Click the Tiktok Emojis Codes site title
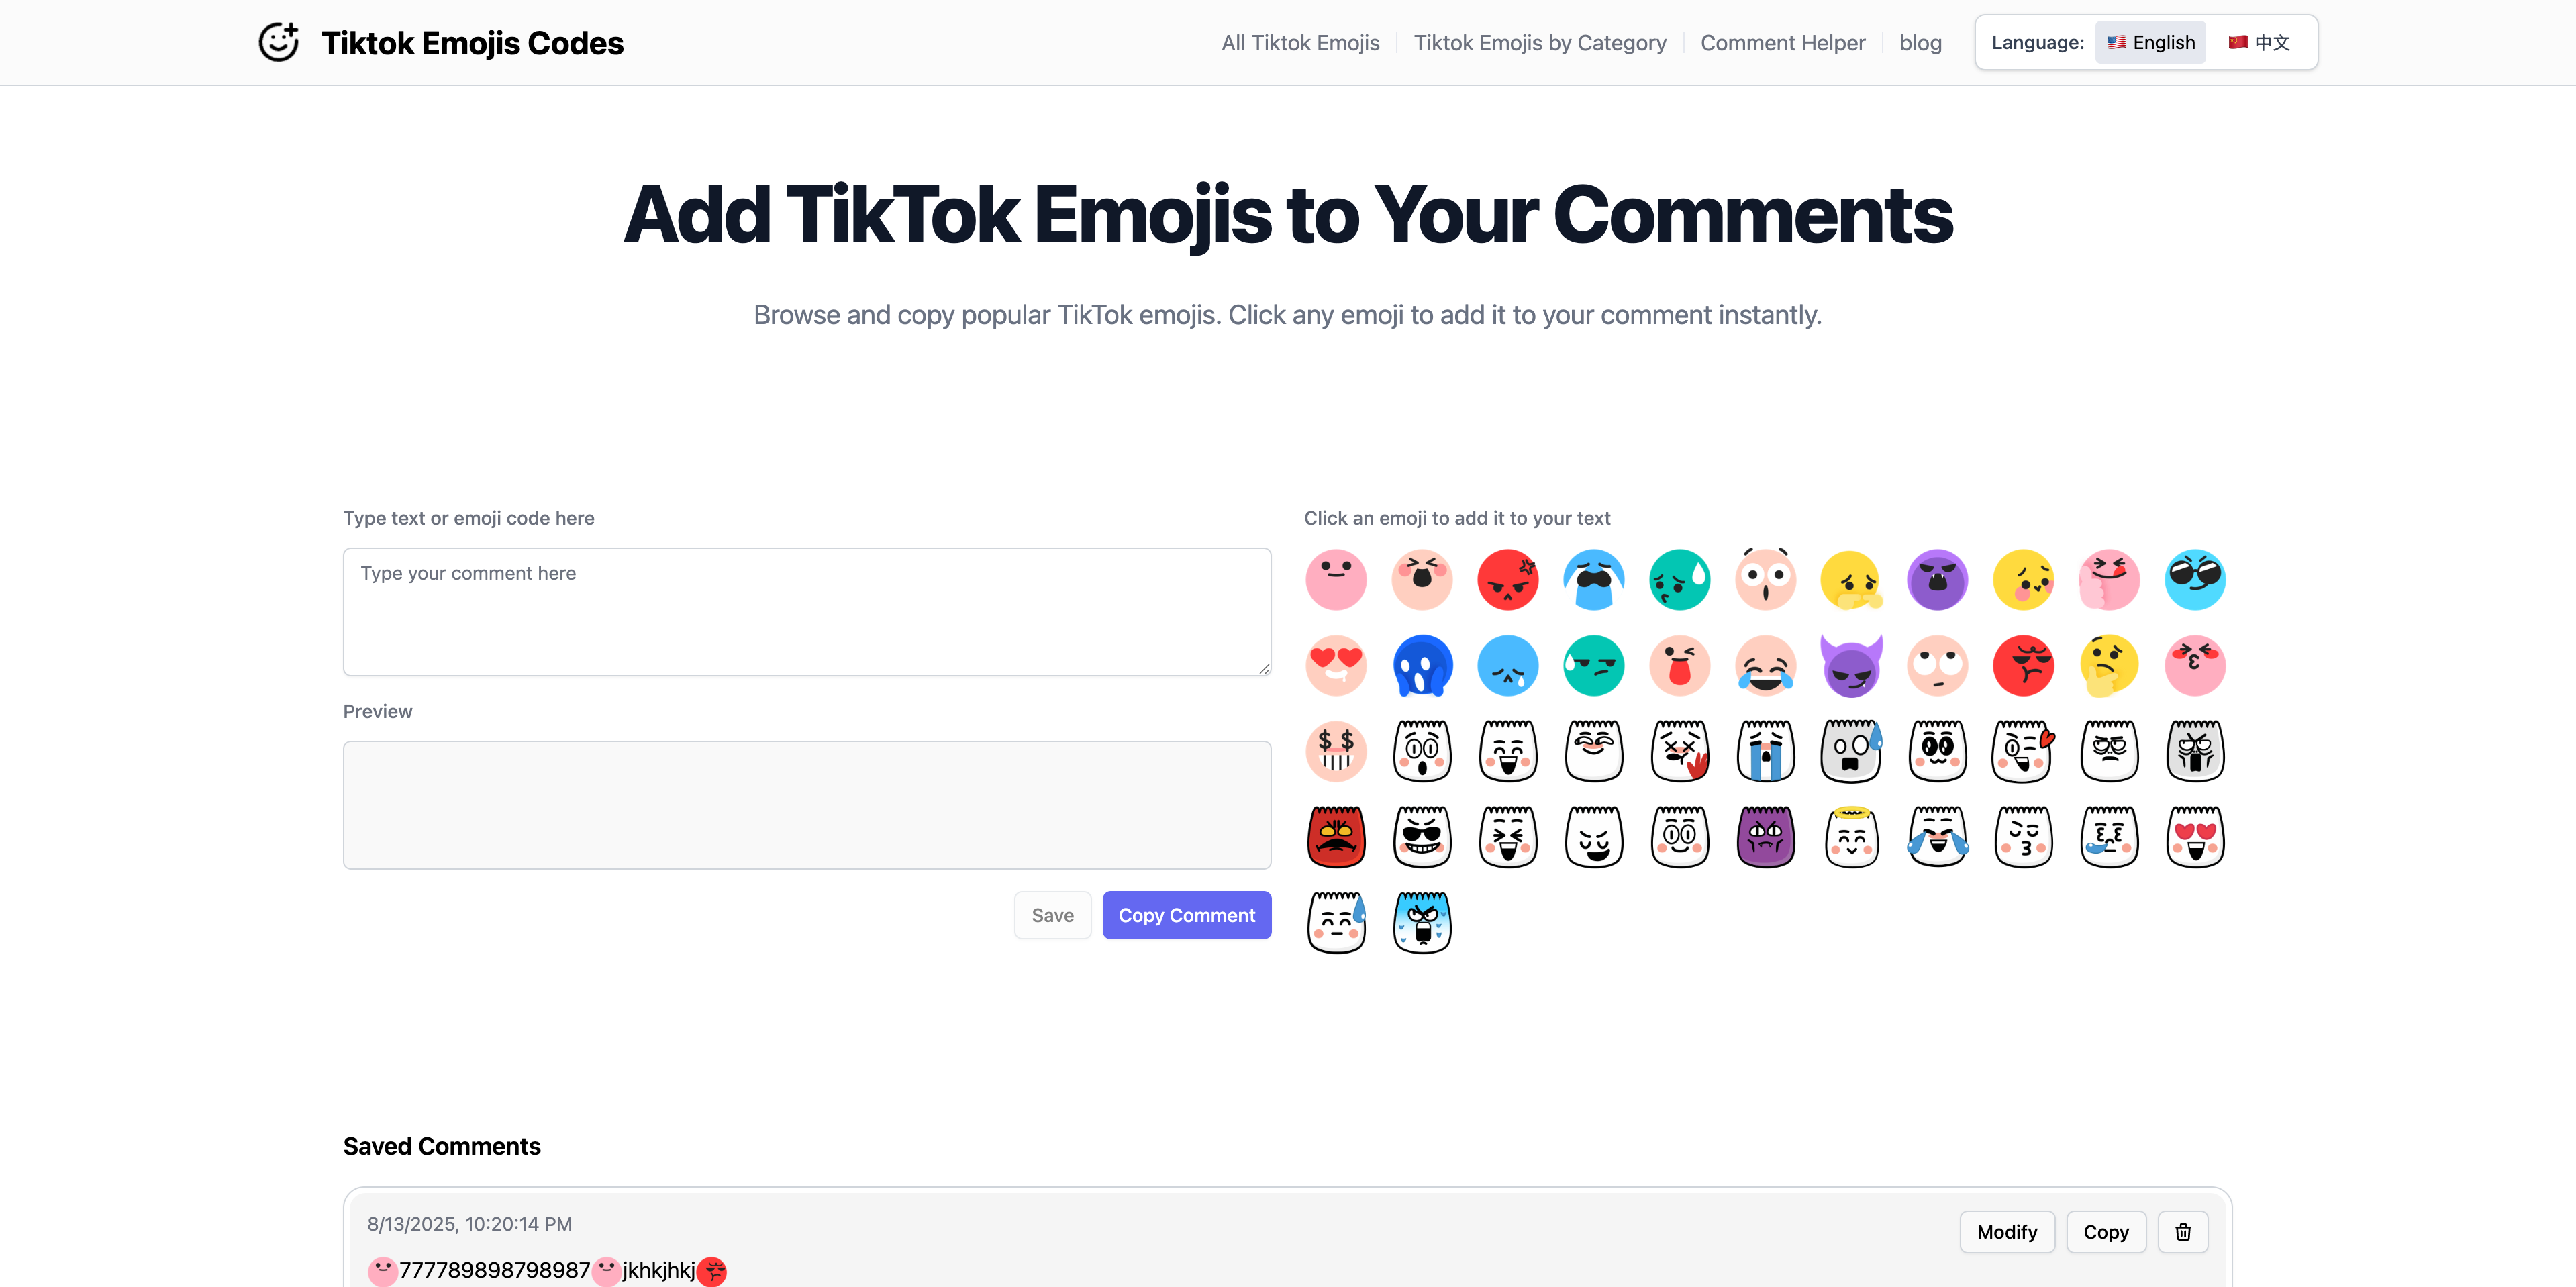This screenshot has width=2576, height=1287. pos(472,43)
